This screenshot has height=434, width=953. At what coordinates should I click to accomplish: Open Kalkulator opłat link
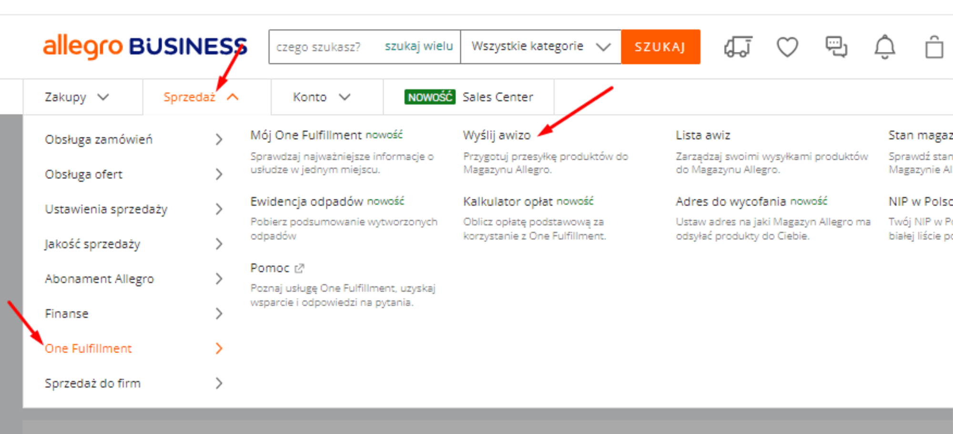click(x=508, y=201)
